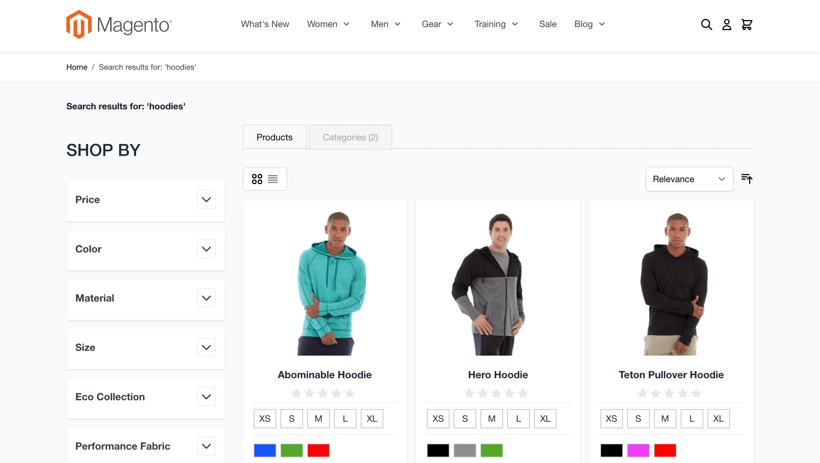Go to the Sale page
This screenshot has width=820, height=463.
[x=548, y=24]
